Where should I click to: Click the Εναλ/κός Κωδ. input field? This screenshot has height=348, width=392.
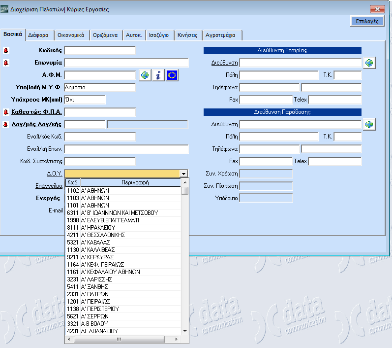(100, 137)
